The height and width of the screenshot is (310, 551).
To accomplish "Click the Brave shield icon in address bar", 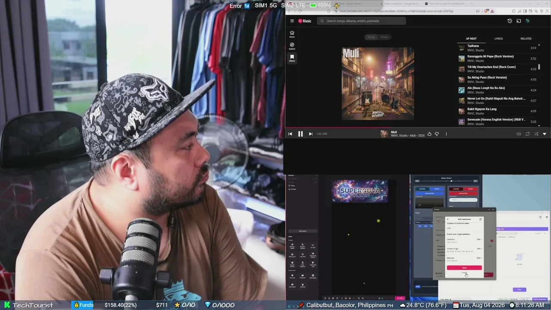I will (487, 11).
